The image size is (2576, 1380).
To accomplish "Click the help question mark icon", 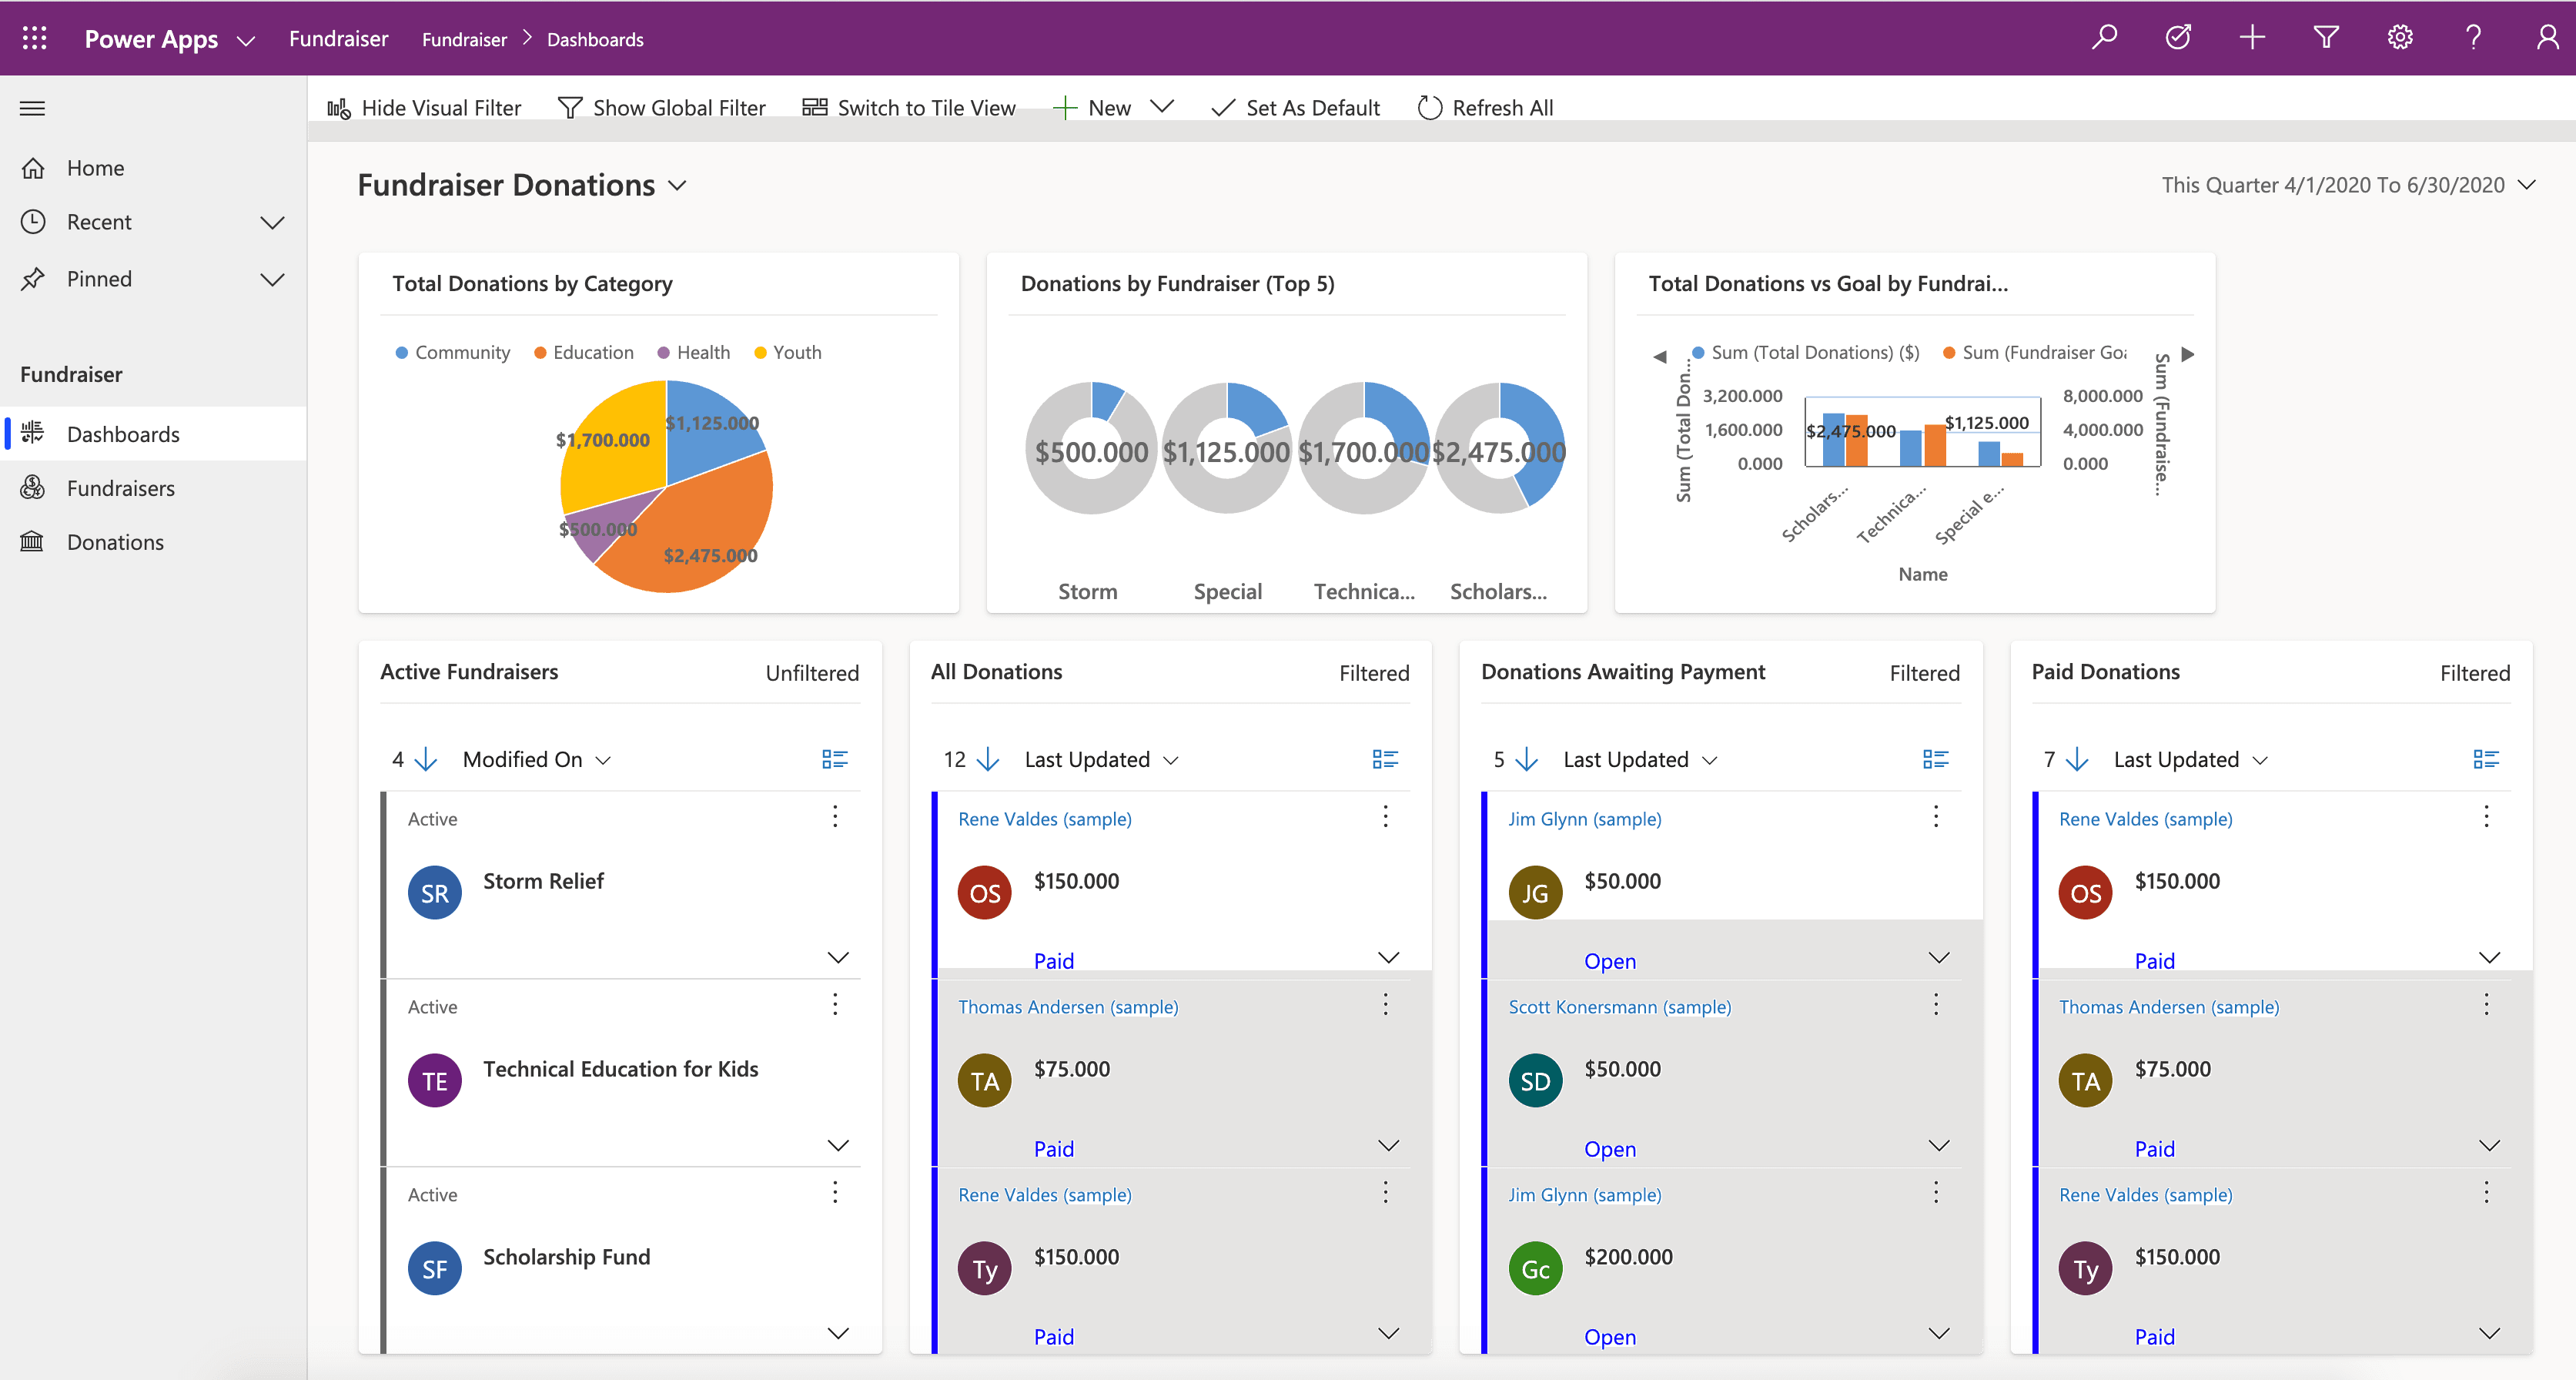I will [x=2473, y=38].
